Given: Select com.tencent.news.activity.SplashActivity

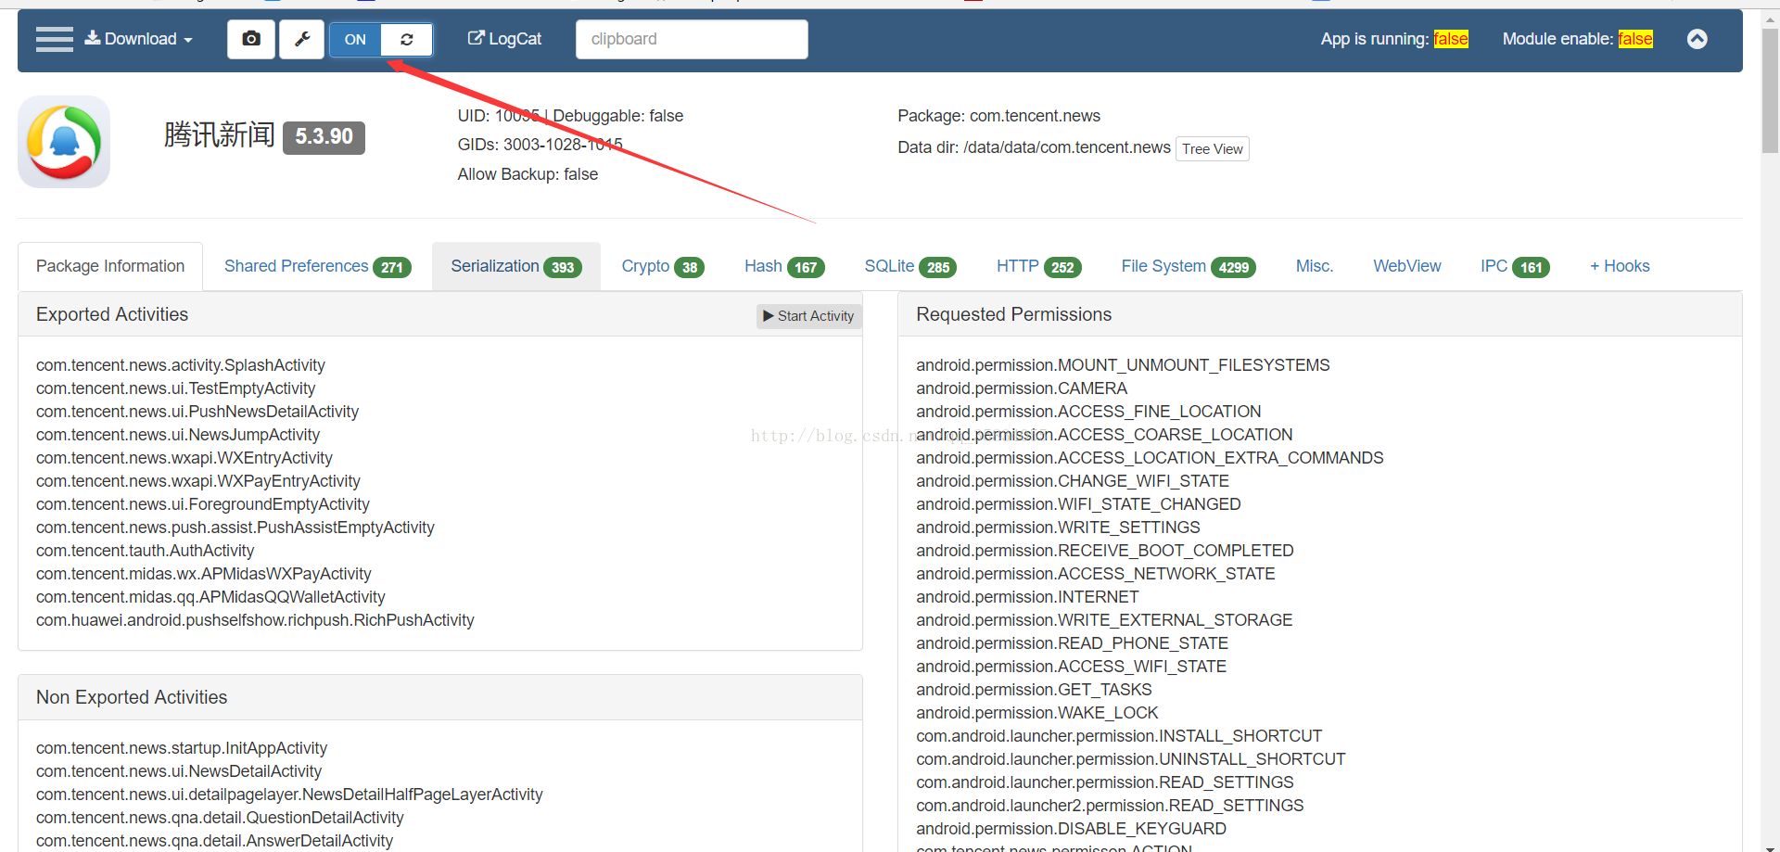Looking at the screenshot, I should coord(181,365).
